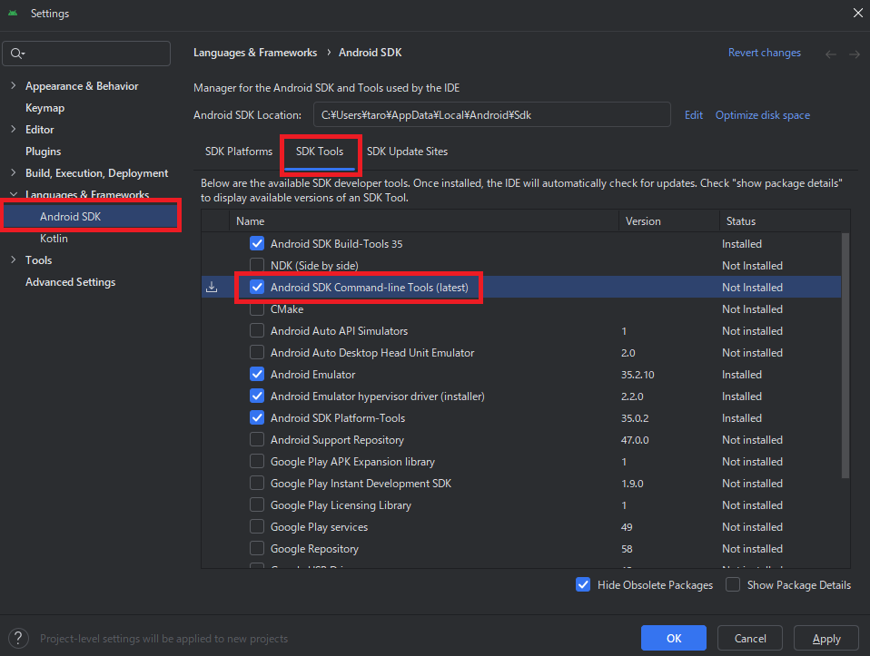Check the CMake checkbox

pyautogui.click(x=257, y=308)
